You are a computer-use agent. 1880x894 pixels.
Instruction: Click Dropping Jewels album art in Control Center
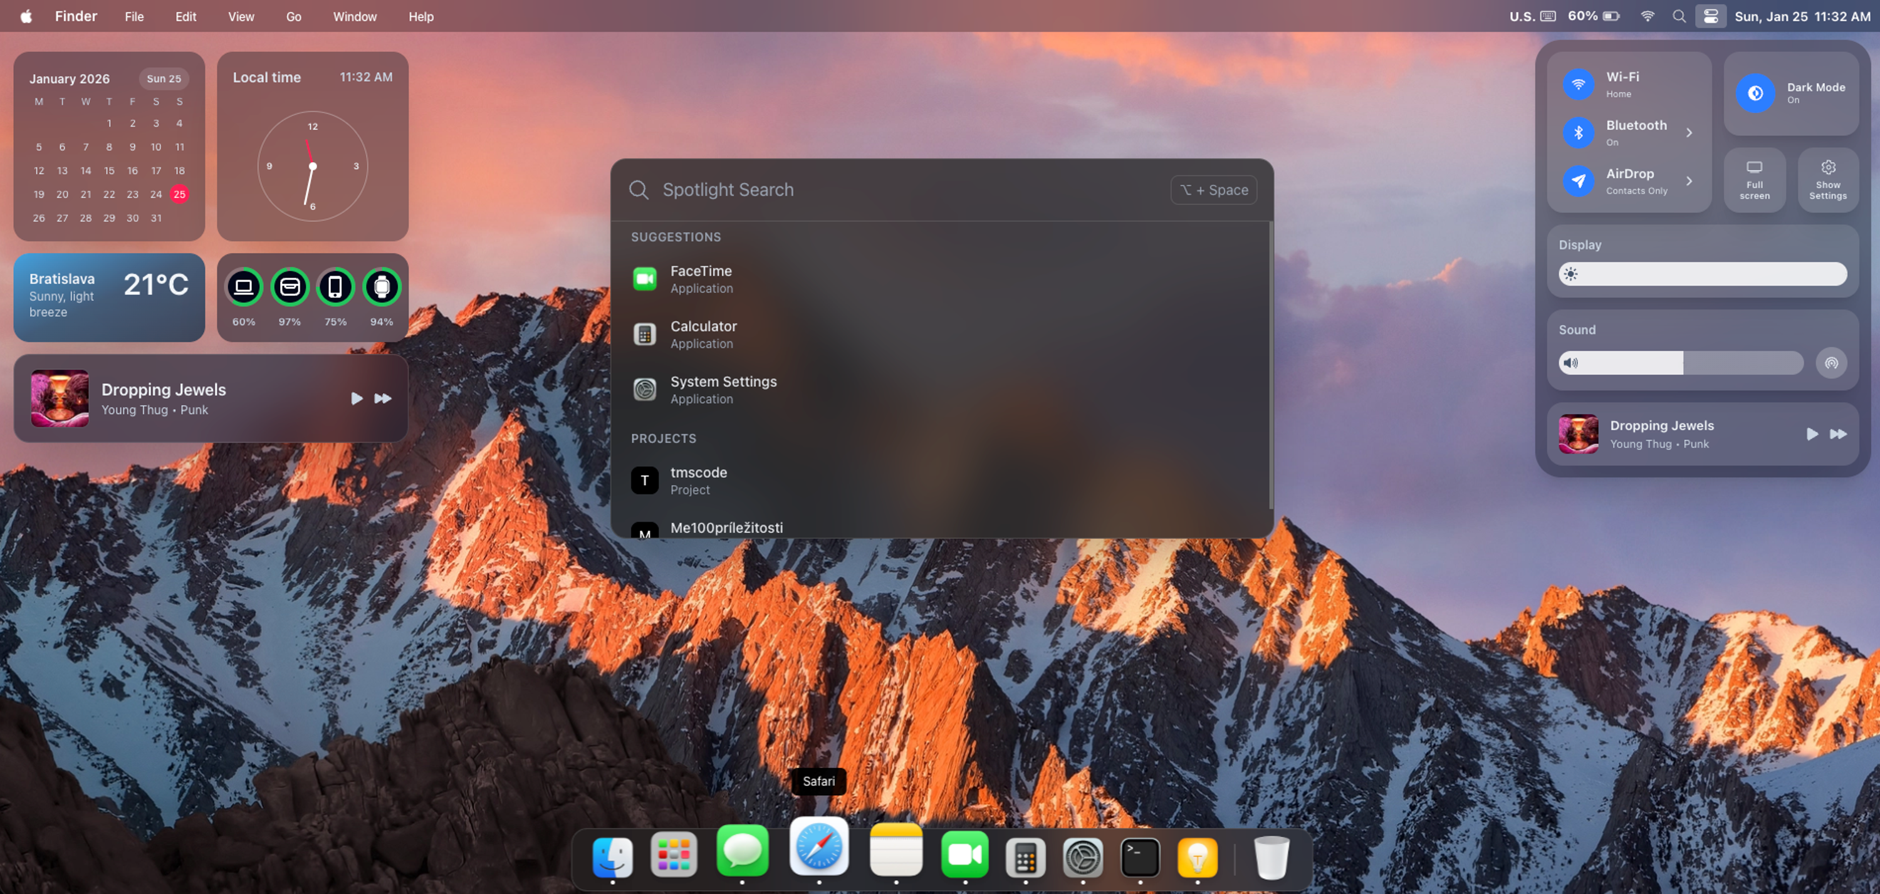(1578, 434)
